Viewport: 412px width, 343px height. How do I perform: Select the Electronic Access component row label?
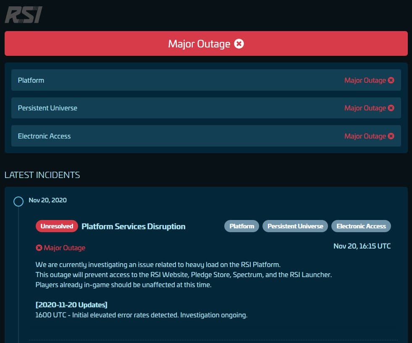coord(44,136)
